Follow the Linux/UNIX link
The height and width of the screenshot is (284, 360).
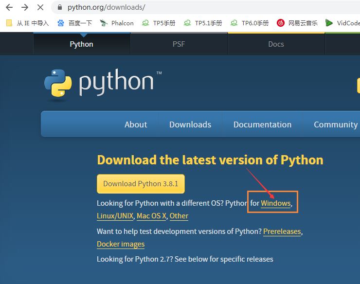pyautogui.click(x=115, y=216)
